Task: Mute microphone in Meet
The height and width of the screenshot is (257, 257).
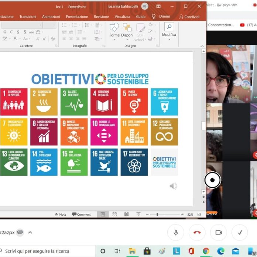Action: [x=176, y=232]
